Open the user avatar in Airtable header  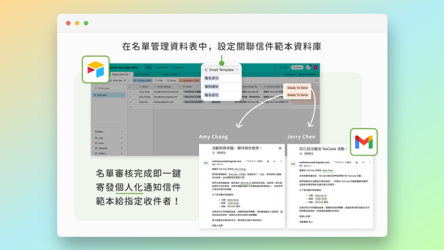pos(315,68)
